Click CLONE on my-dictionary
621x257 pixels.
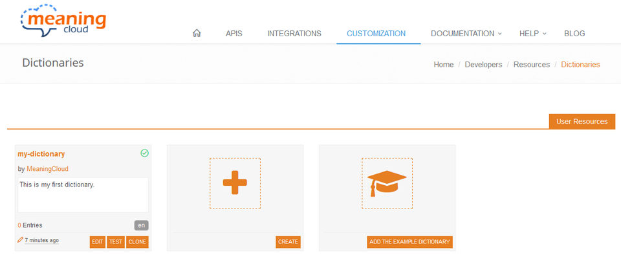pos(137,242)
